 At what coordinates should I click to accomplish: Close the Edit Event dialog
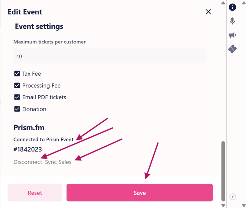coord(208,12)
